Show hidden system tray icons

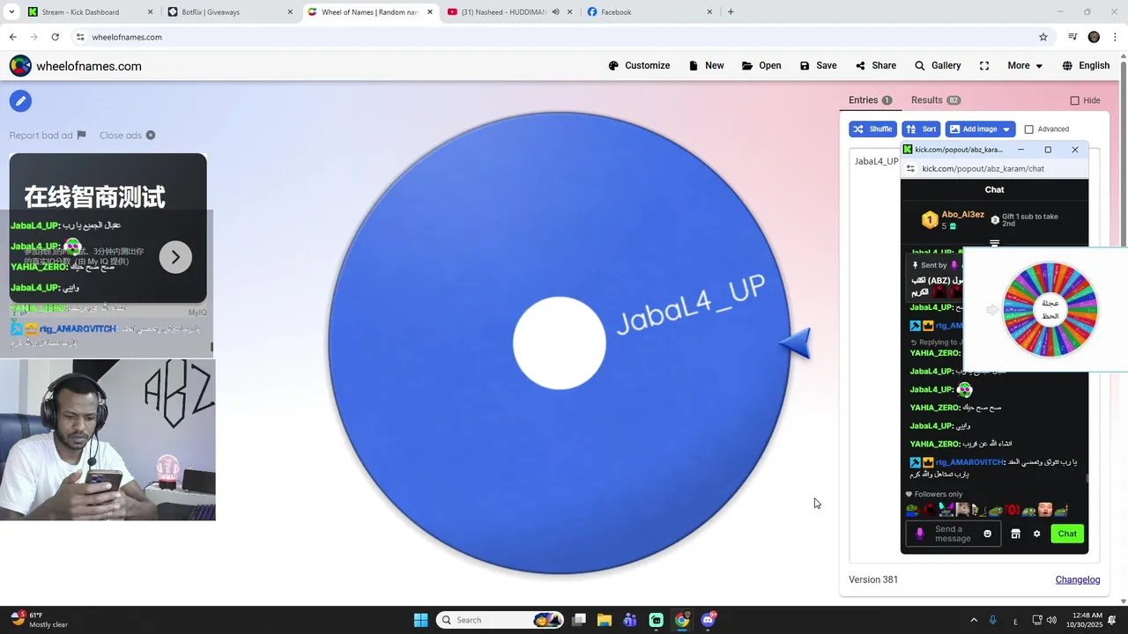[974, 620]
